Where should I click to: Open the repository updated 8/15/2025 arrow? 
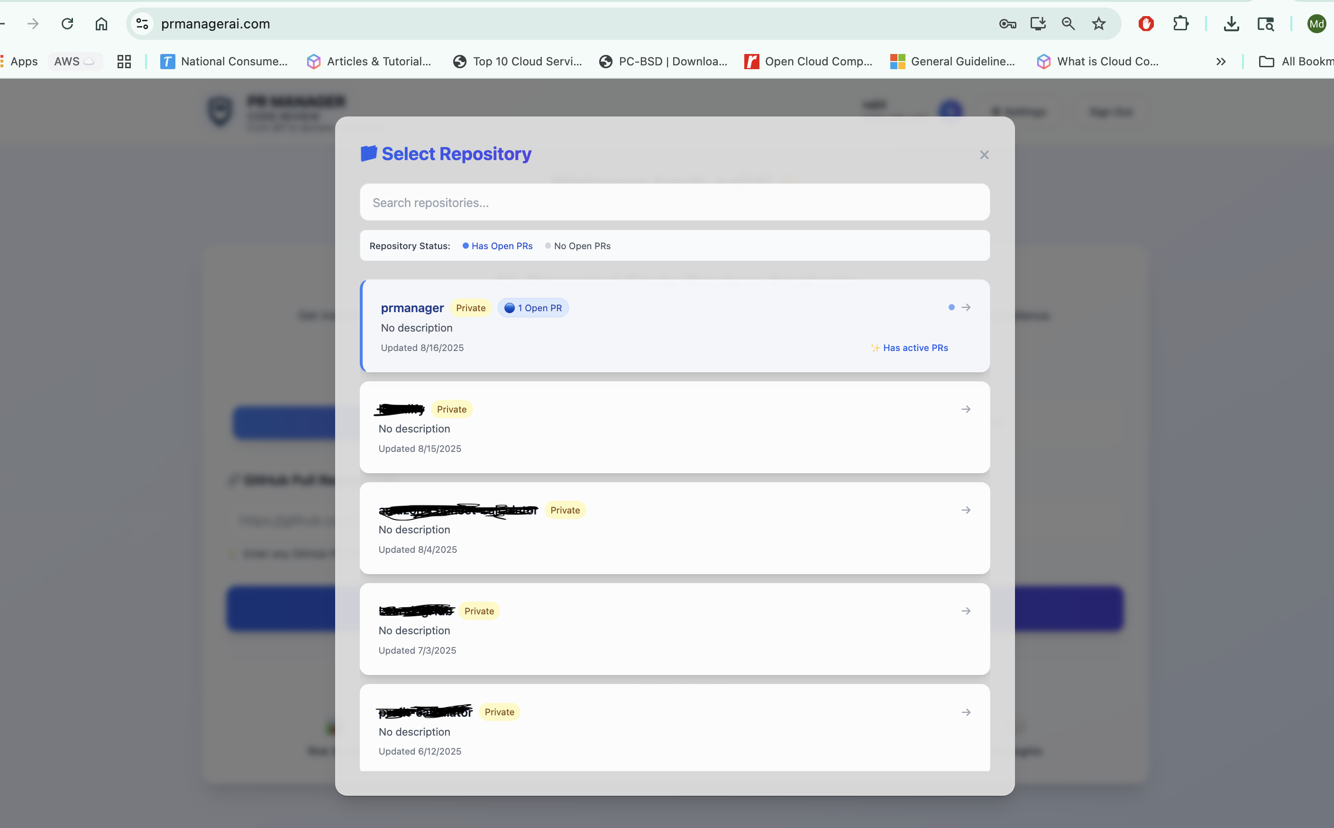click(x=966, y=409)
